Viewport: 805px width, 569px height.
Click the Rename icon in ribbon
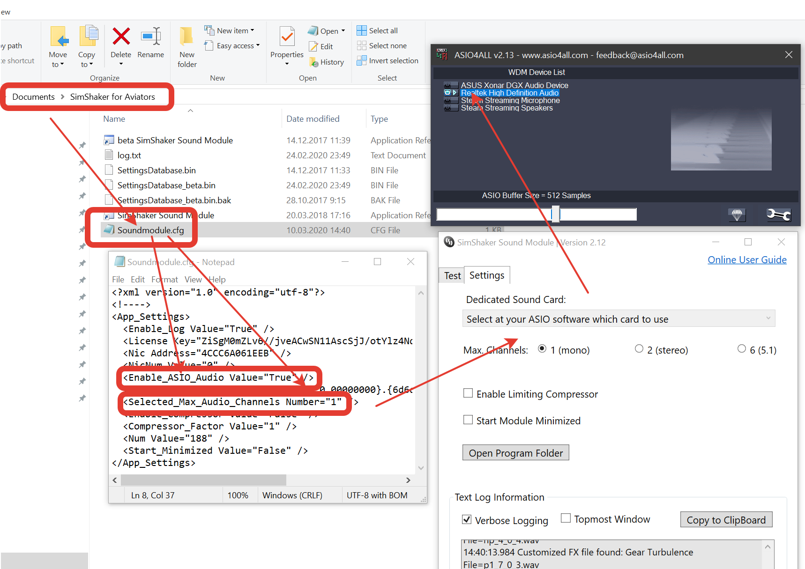[x=151, y=37]
